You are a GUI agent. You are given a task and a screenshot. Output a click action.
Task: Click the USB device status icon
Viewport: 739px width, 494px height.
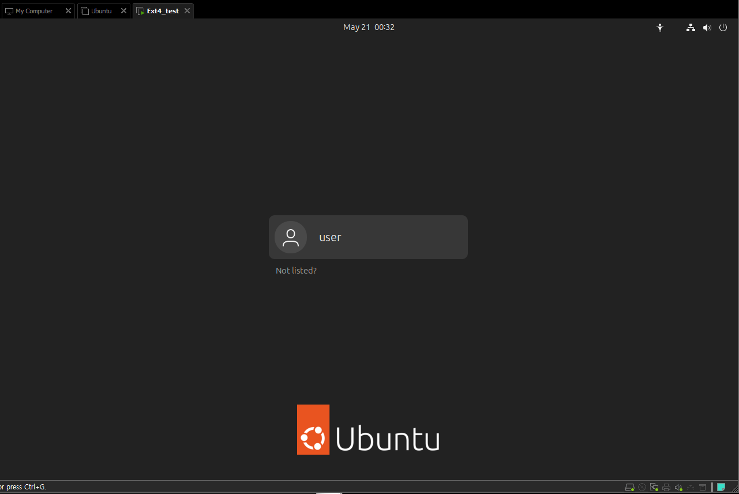[691, 487]
